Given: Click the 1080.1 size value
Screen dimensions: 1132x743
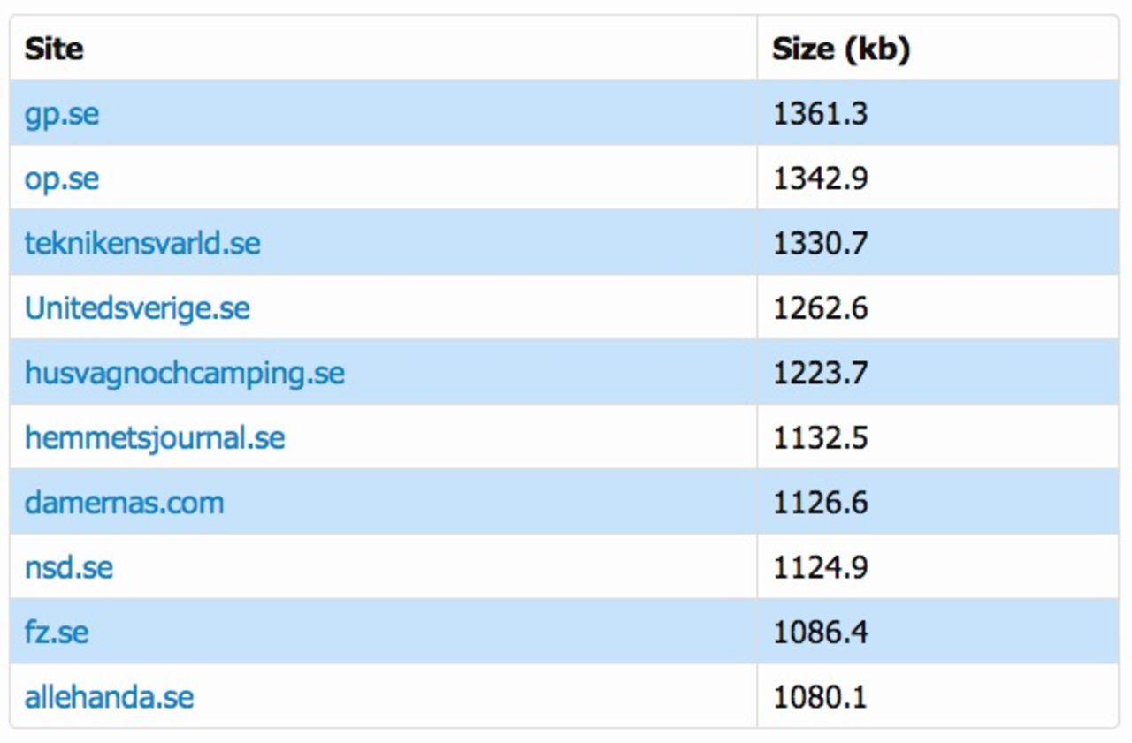Looking at the screenshot, I should click(821, 697).
